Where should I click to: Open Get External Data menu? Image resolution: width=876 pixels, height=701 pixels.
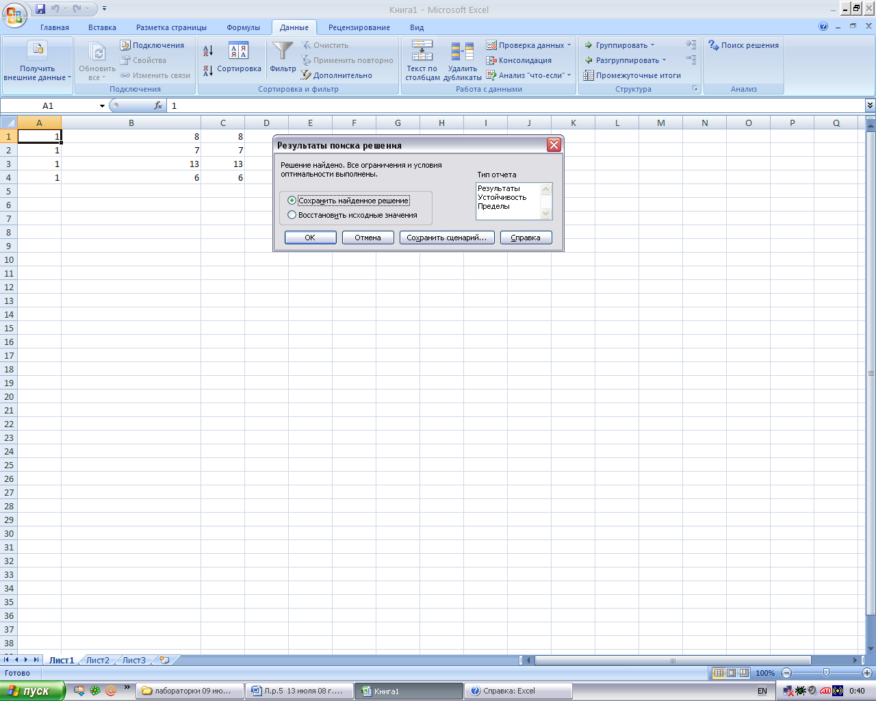click(x=38, y=62)
